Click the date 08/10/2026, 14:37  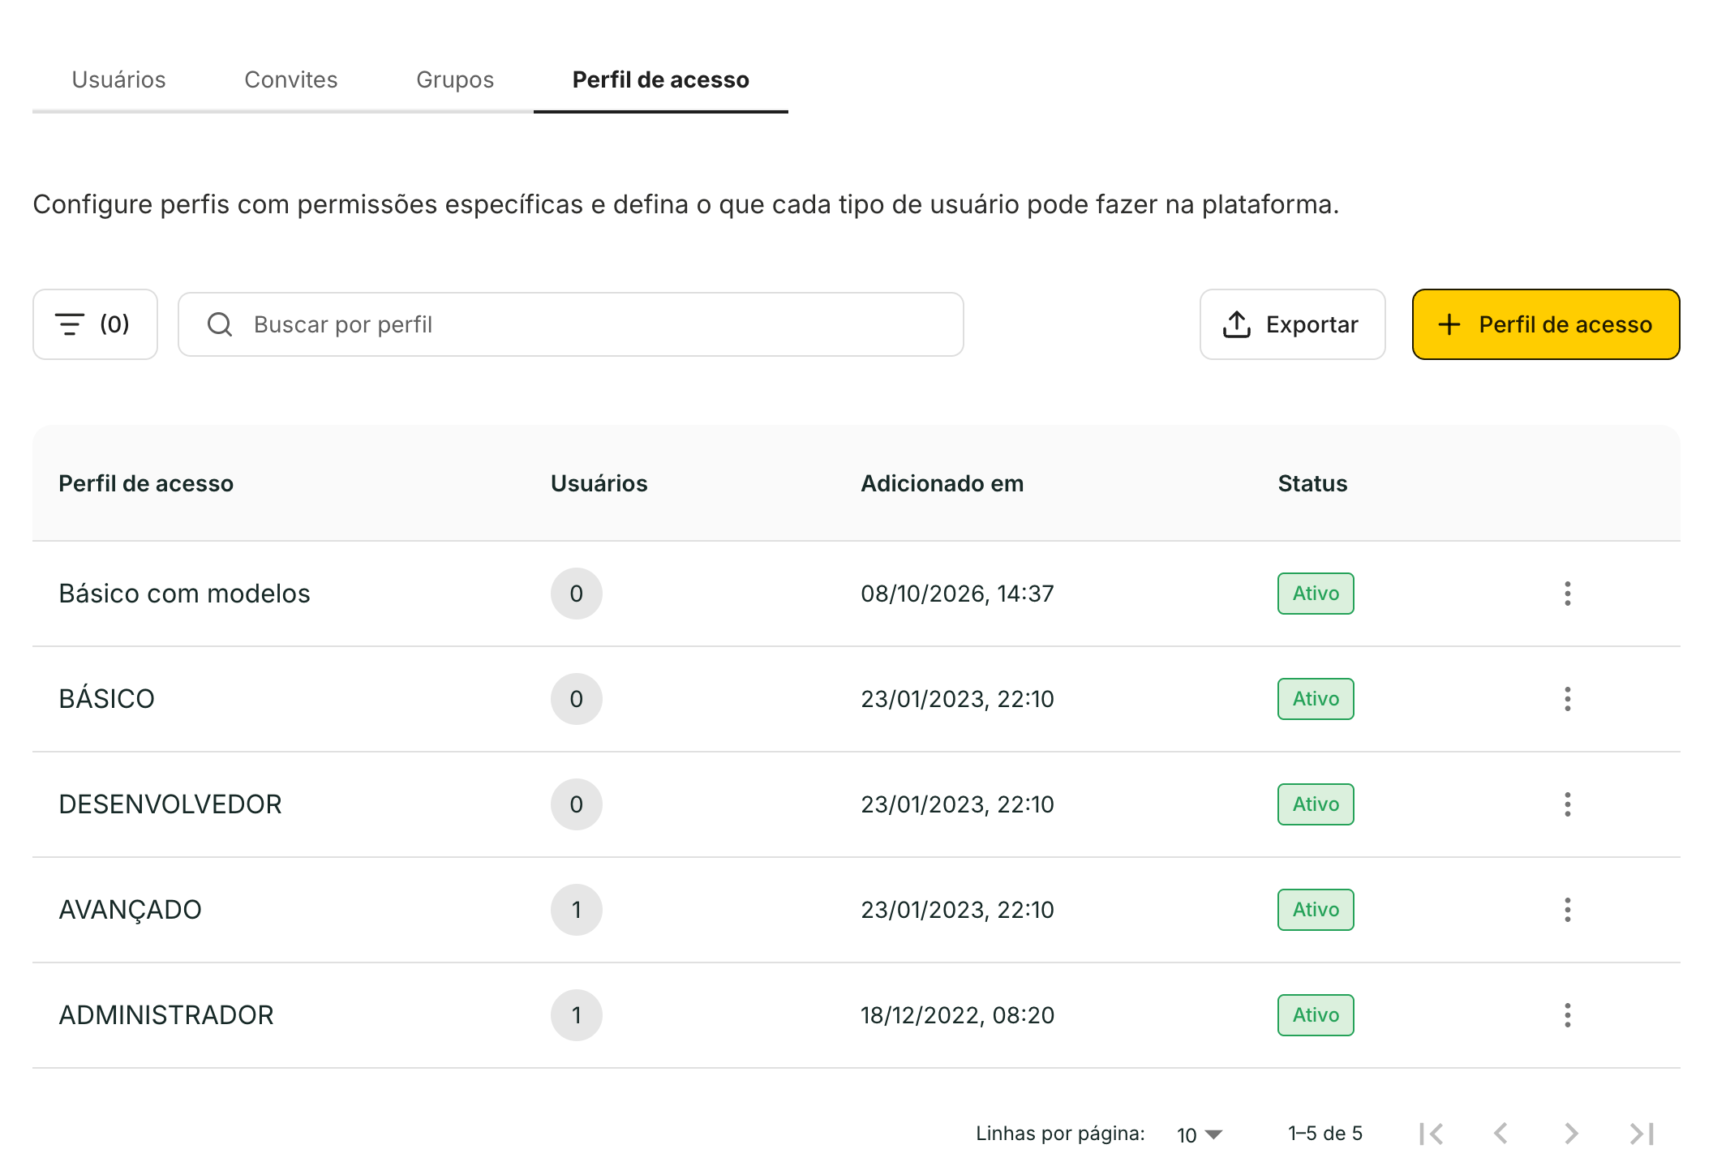pos(958,594)
